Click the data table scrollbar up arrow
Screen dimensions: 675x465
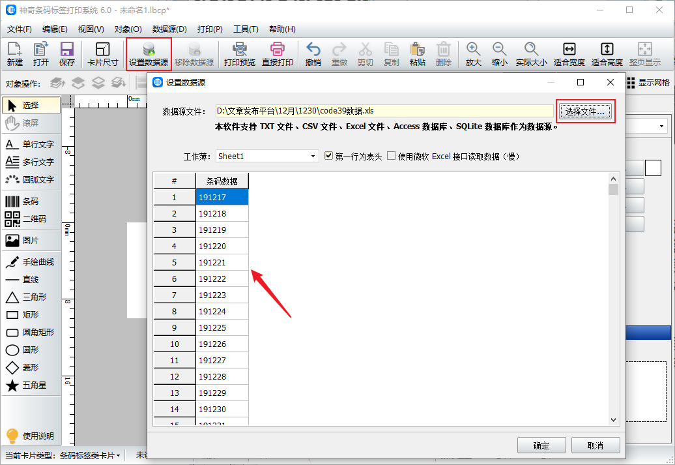point(614,179)
